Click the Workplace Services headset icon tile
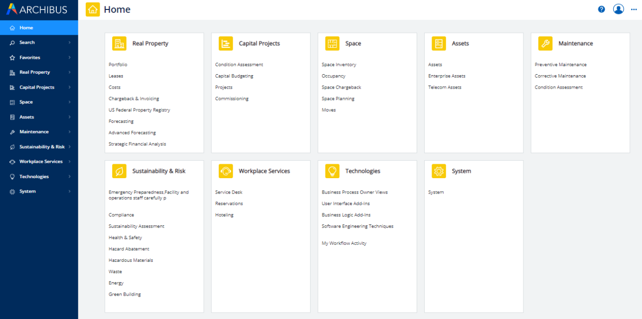The width and height of the screenshot is (642, 319). [226, 171]
